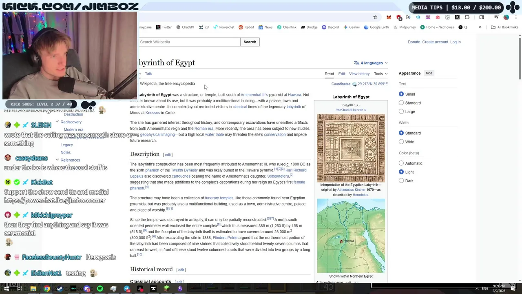Open the /x/ bookmark
522x294 pixels.
[x=204, y=27]
